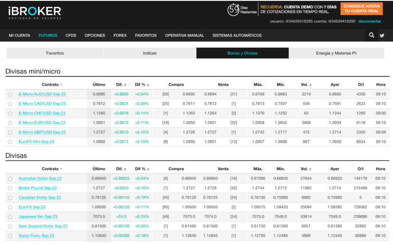The image size is (393, 244).
Task: Open the SISTEMAS AUTOMÁTICOS menu
Action: click(237, 36)
